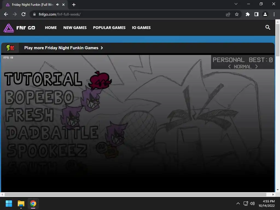Viewport: 280px width, 210px height.
Task: Go back with the browser back arrow
Action: [6, 14]
